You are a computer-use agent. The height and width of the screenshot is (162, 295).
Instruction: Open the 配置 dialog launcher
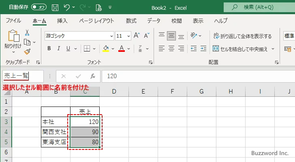pos(276,62)
